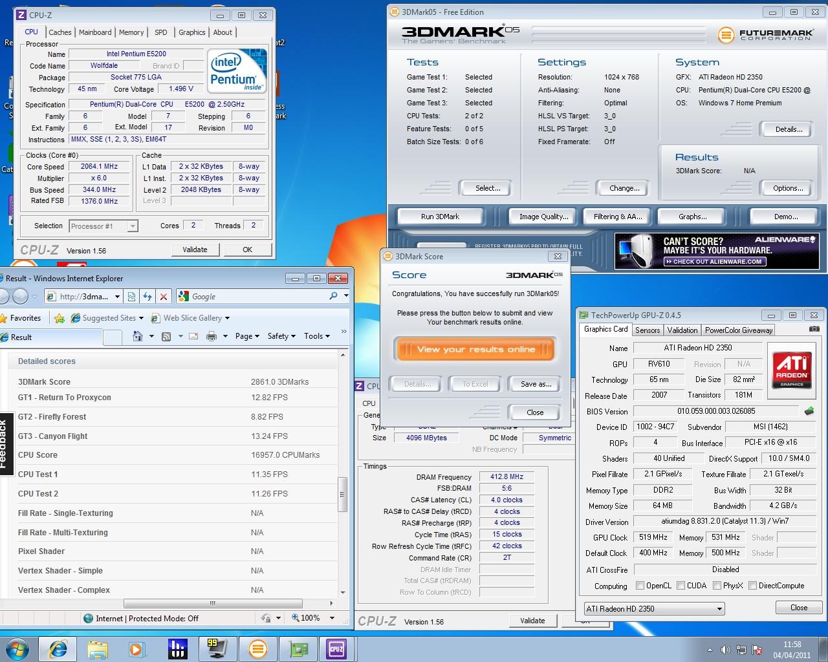Open the 3DMark orange taskbar icon

click(x=257, y=648)
